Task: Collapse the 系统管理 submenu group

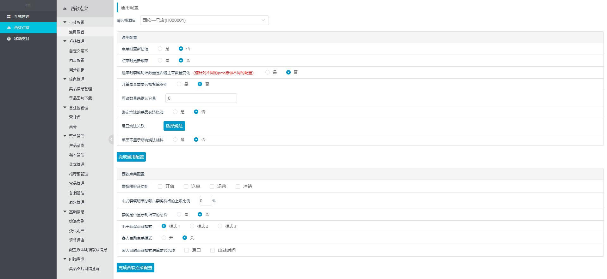Action: coord(65,41)
